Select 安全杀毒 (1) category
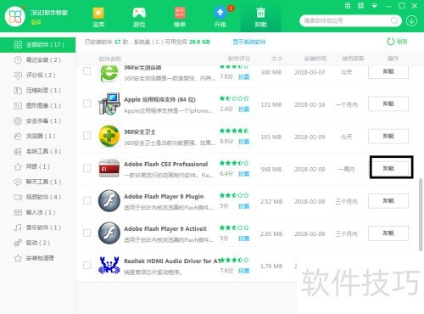This screenshot has height=314, width=424. 37,121
